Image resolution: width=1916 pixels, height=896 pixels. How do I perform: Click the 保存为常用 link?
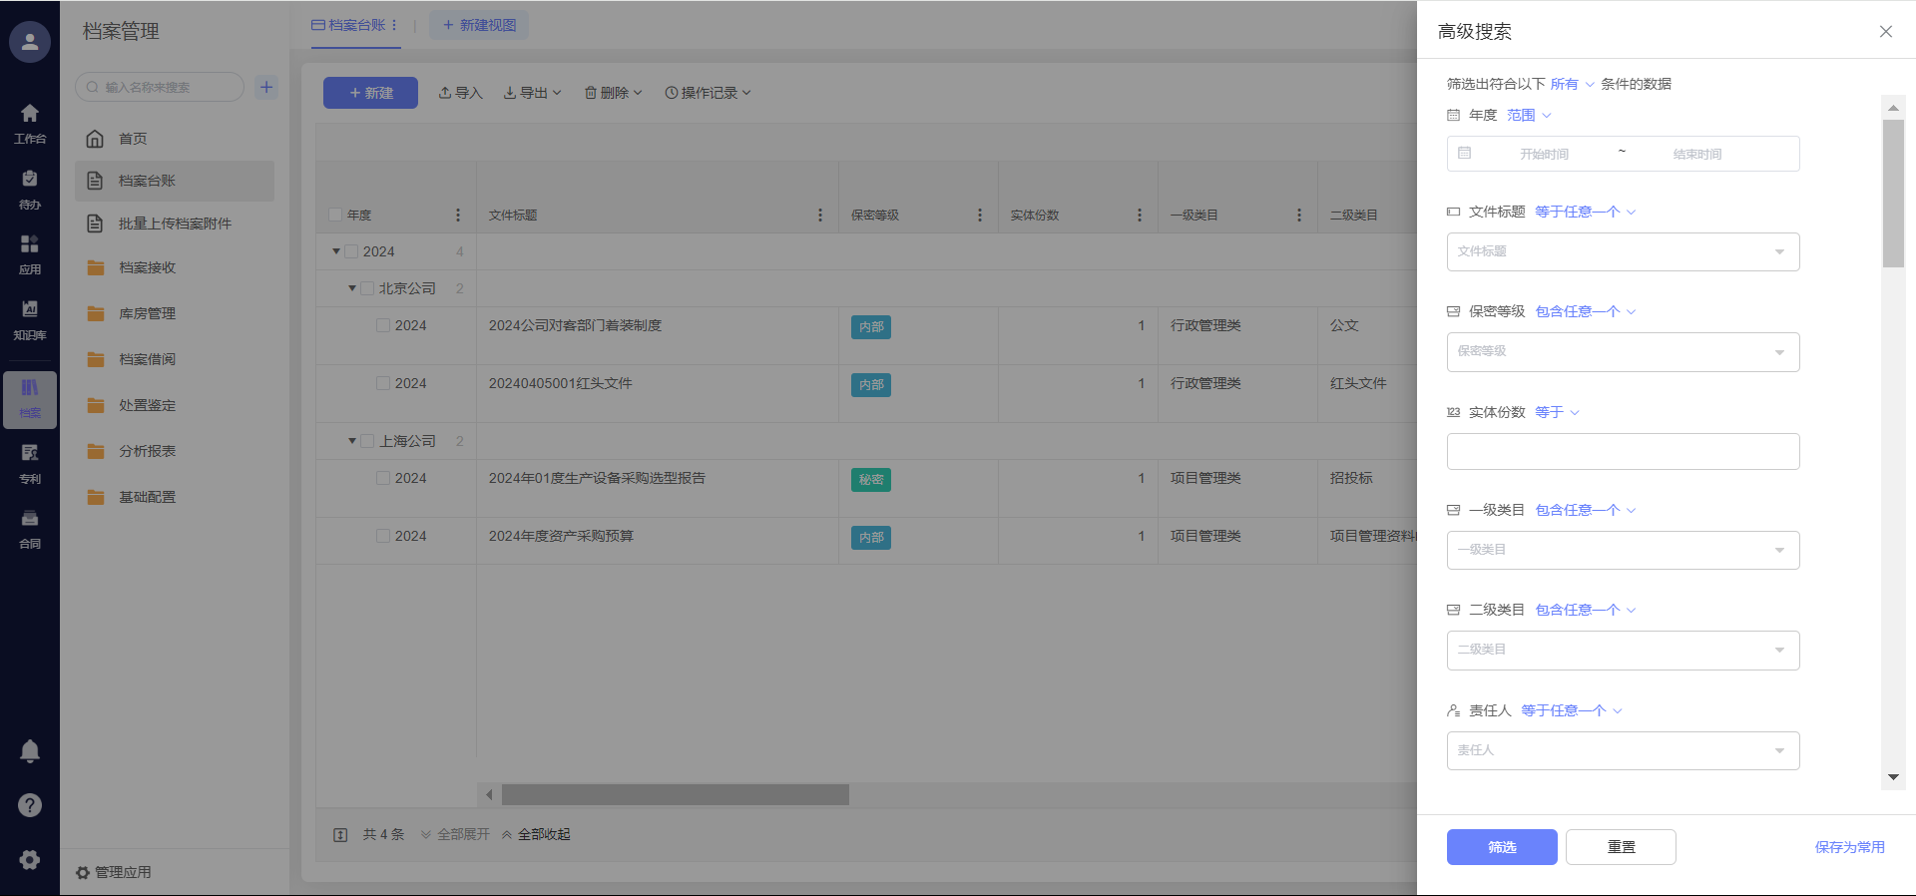tap(1849, 847)
